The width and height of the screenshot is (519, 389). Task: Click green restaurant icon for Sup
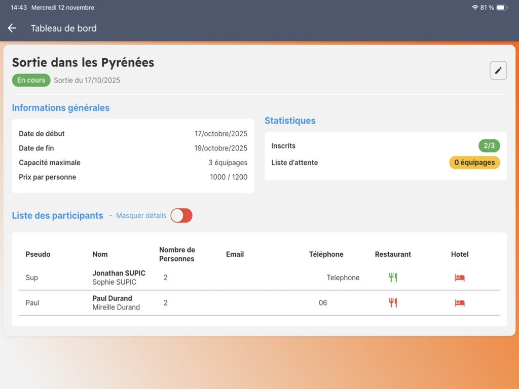pos(393,278)
